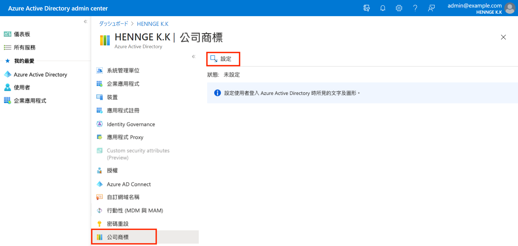Click the HENNGE K.K breadcrumb link
The image size is (518, 246).
153,24
